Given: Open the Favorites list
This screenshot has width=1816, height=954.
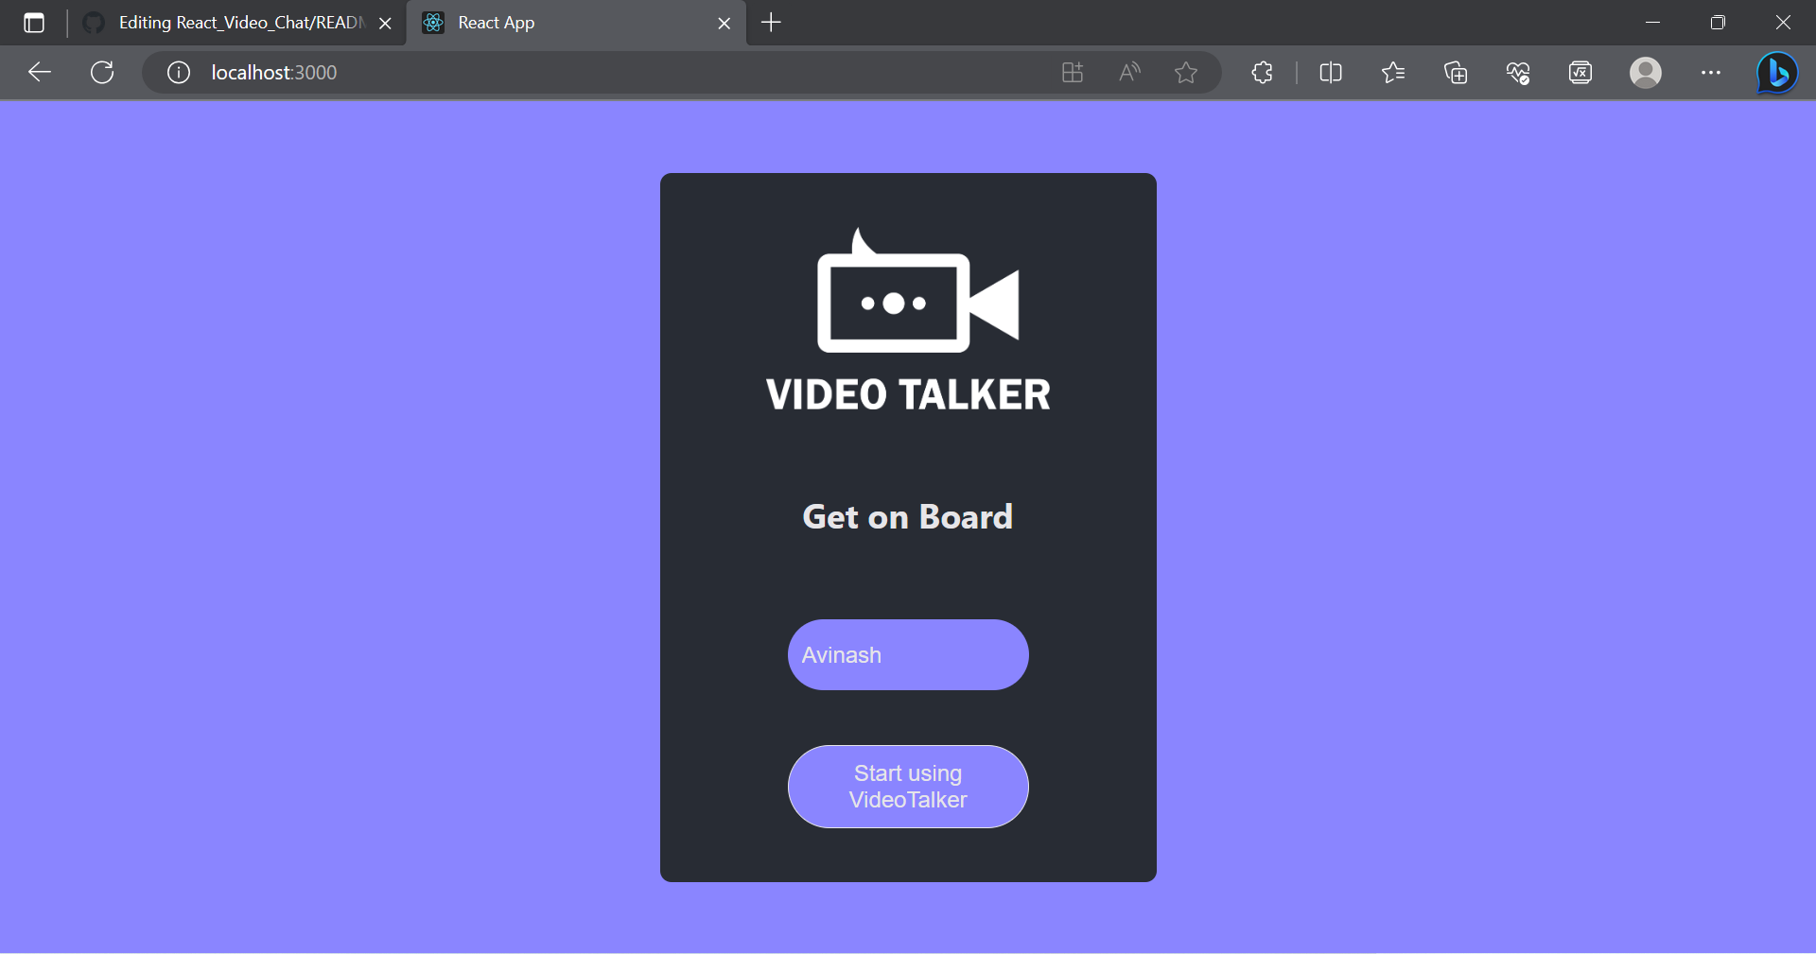Looking at the screenshot, I should (1393, 73).
